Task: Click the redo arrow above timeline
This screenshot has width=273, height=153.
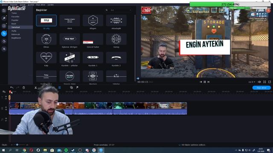Action: click(x=17, y=88)
